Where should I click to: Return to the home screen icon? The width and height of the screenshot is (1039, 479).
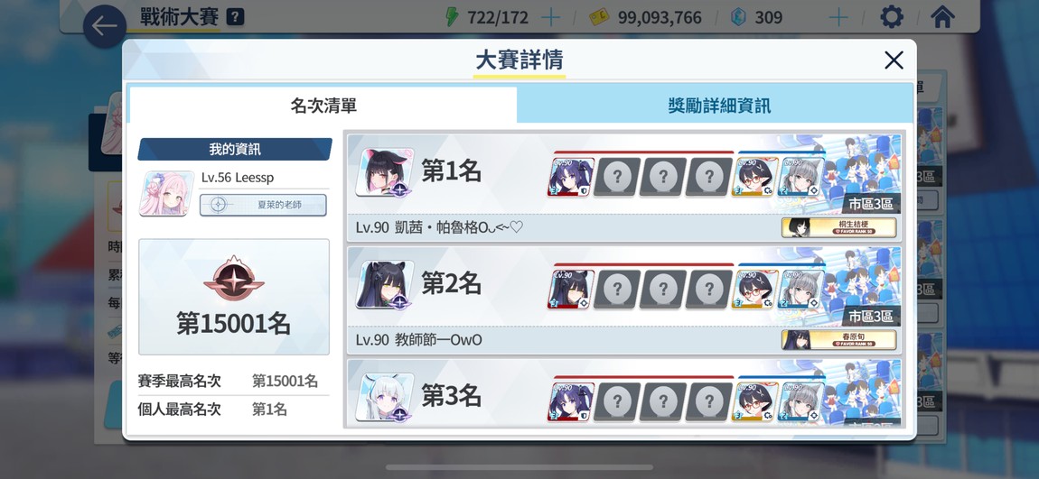coord(942,16)
